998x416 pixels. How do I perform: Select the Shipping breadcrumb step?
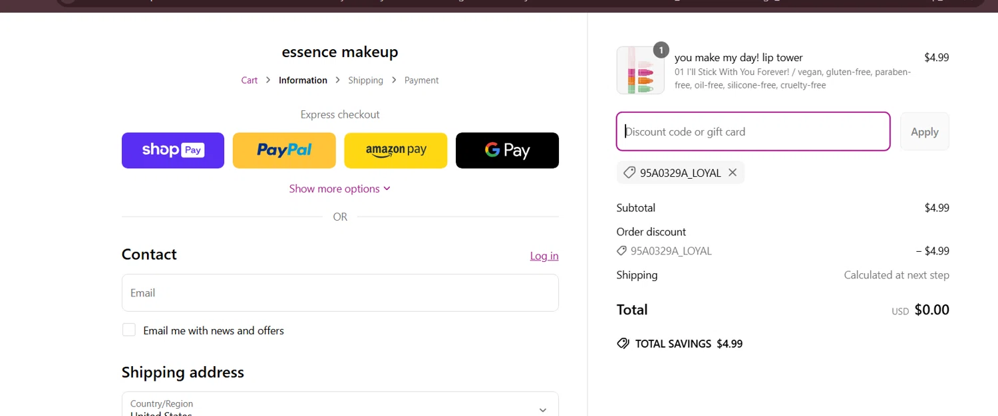365,80
